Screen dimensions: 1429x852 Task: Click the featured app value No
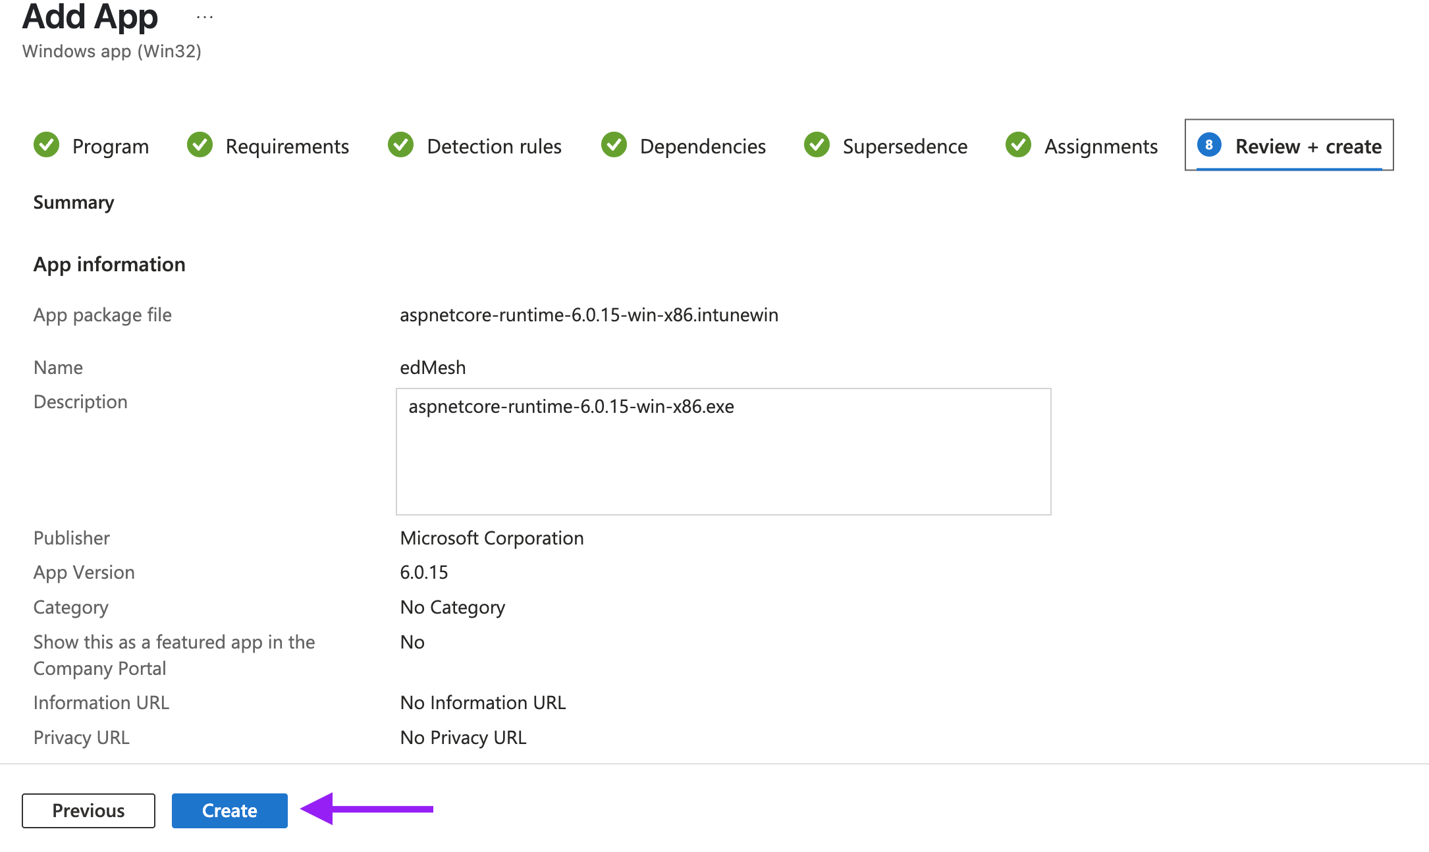click(412, 642)
